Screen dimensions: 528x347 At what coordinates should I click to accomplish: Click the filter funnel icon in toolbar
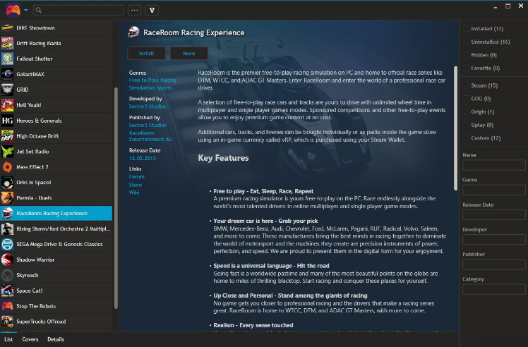152,10
